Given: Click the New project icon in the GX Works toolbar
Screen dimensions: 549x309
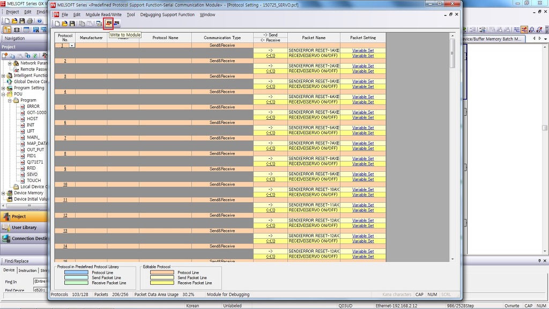Looking at the screenshot, I should [6, 21].
